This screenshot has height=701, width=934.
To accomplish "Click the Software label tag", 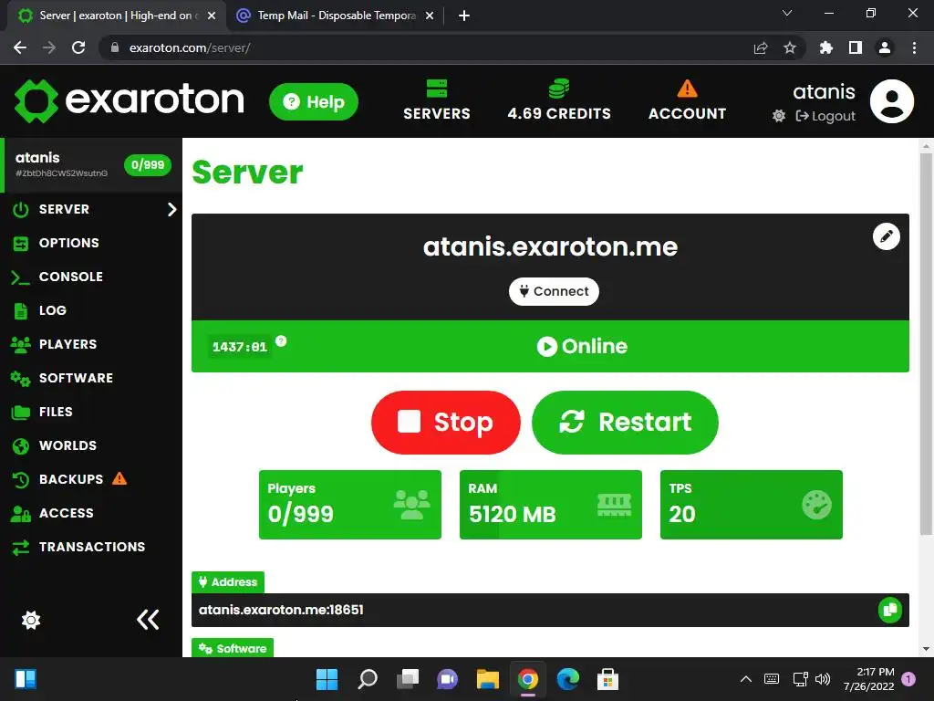I will pyautogui.click(x=233, y=649).
